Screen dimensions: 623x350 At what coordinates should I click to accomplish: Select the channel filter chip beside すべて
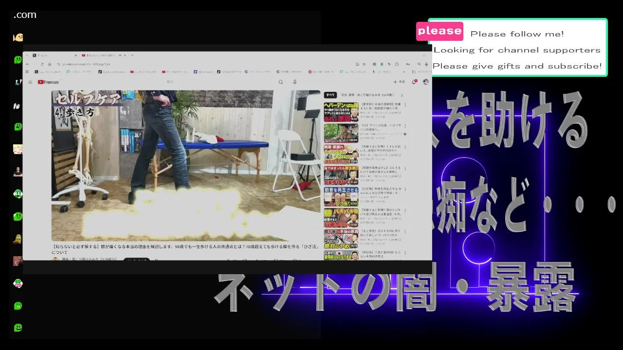(367, 95)
